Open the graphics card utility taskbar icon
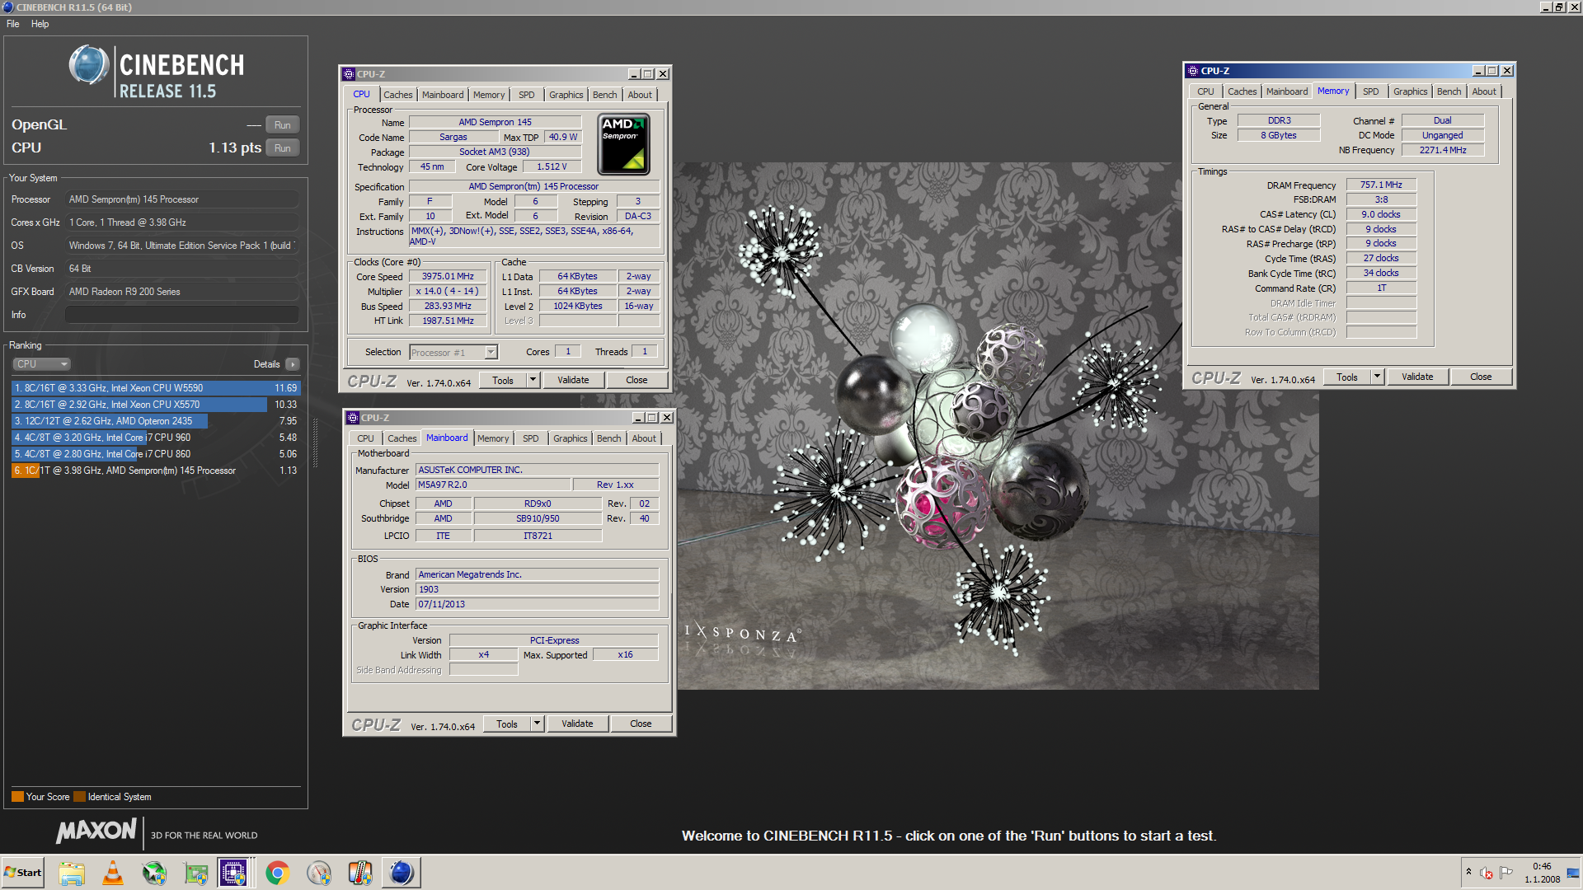Viewport: 1583px width, 890px height. click(x=195, y=873)
